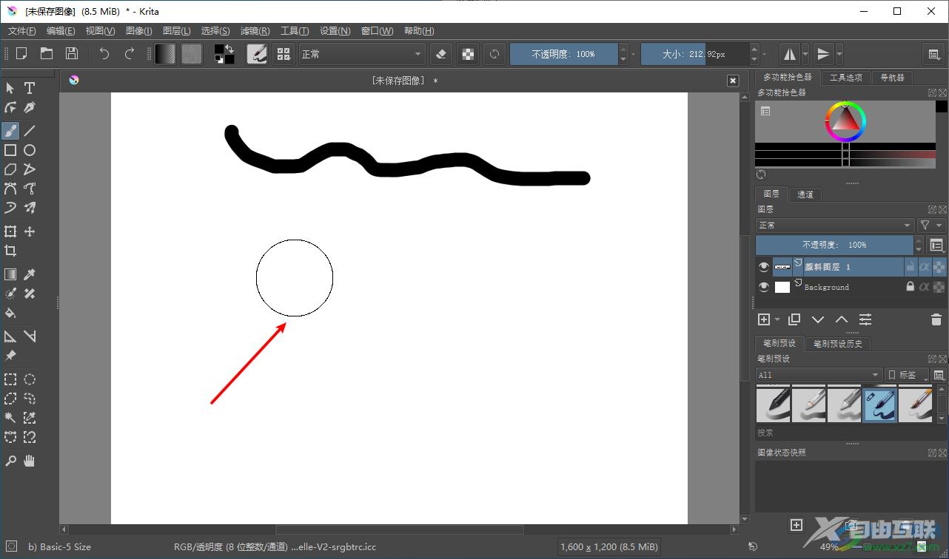Save the document with floppy icon
Screen dimensions: 949x559
click(x=72, y=53)
